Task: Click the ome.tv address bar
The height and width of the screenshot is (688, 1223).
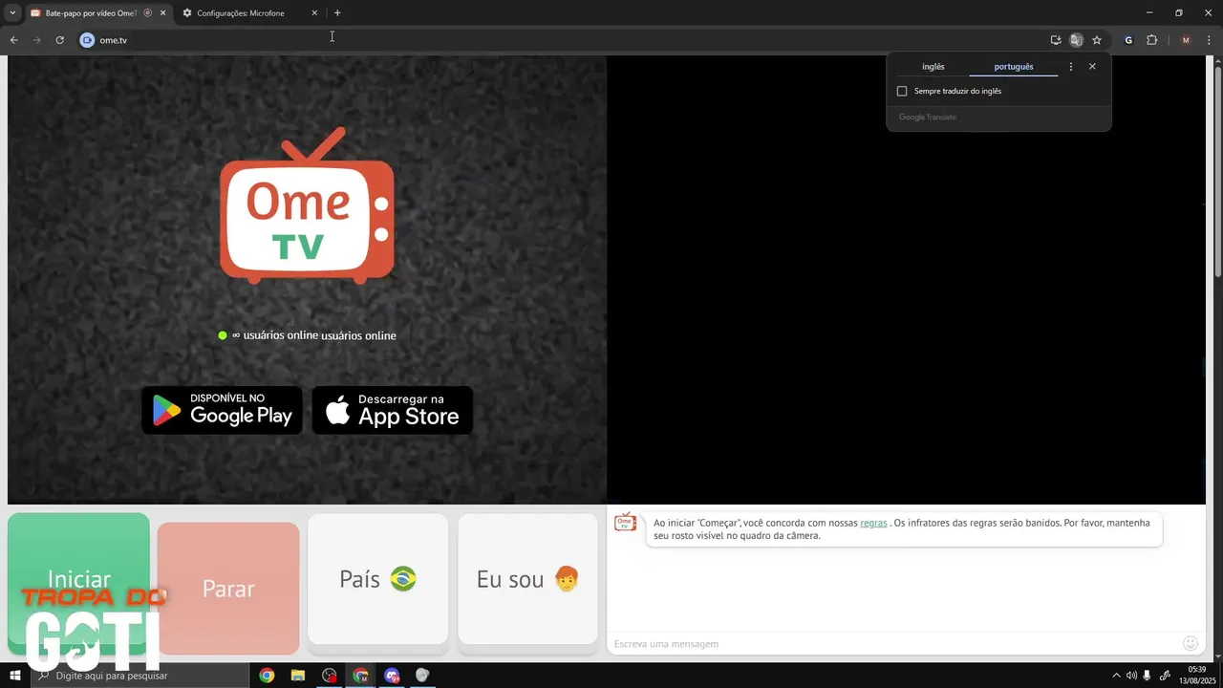Action: (x=564, y=40)
